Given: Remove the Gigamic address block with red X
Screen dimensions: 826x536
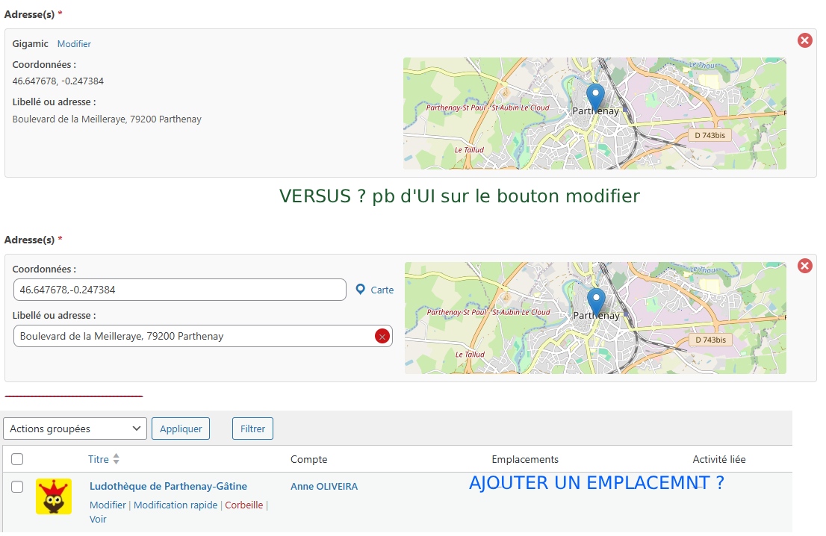Looking at the screenshot, I should (x=805, y=40).
